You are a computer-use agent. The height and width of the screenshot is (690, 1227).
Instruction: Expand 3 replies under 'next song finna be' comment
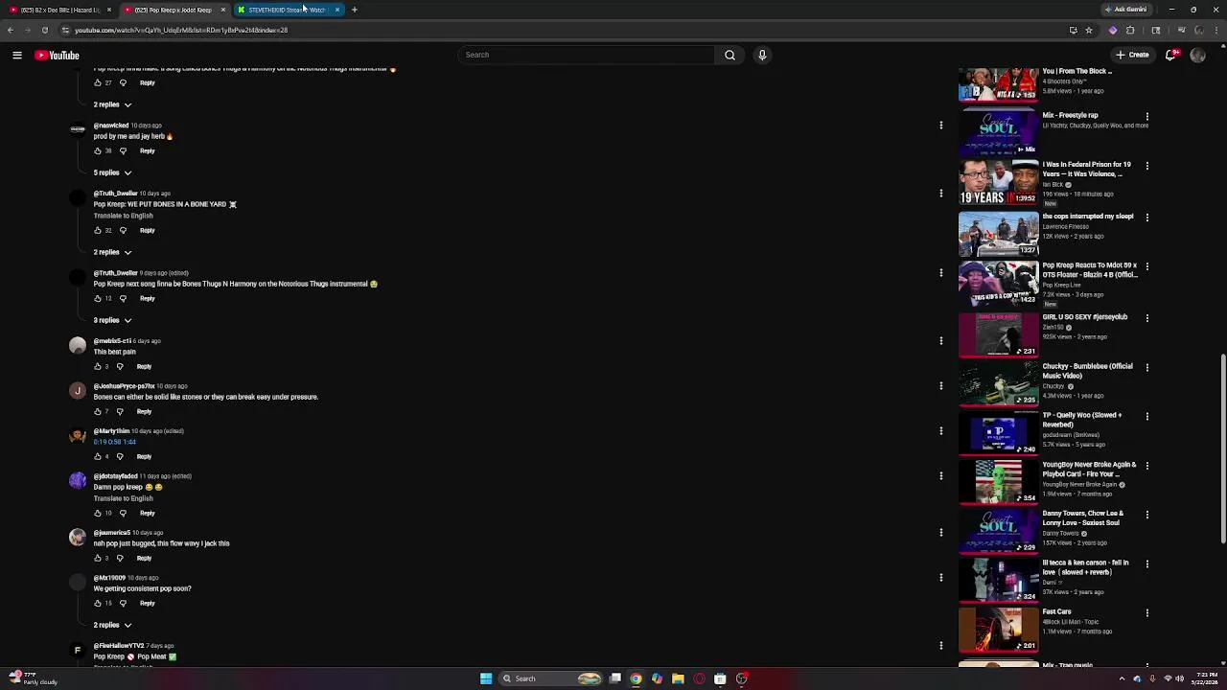click(x=112, y=320)
